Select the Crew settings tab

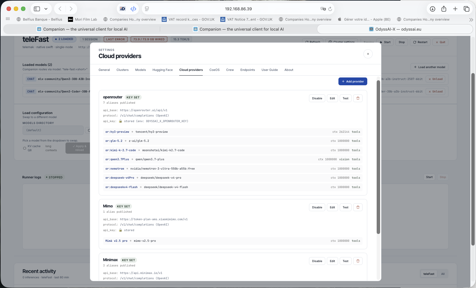[x=230, y=70]
